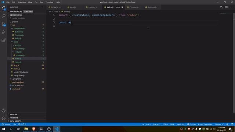The width and height of the screenshot is (235, 132).
Task: Click the Prettier status item
Action: (x=219, y=124)
